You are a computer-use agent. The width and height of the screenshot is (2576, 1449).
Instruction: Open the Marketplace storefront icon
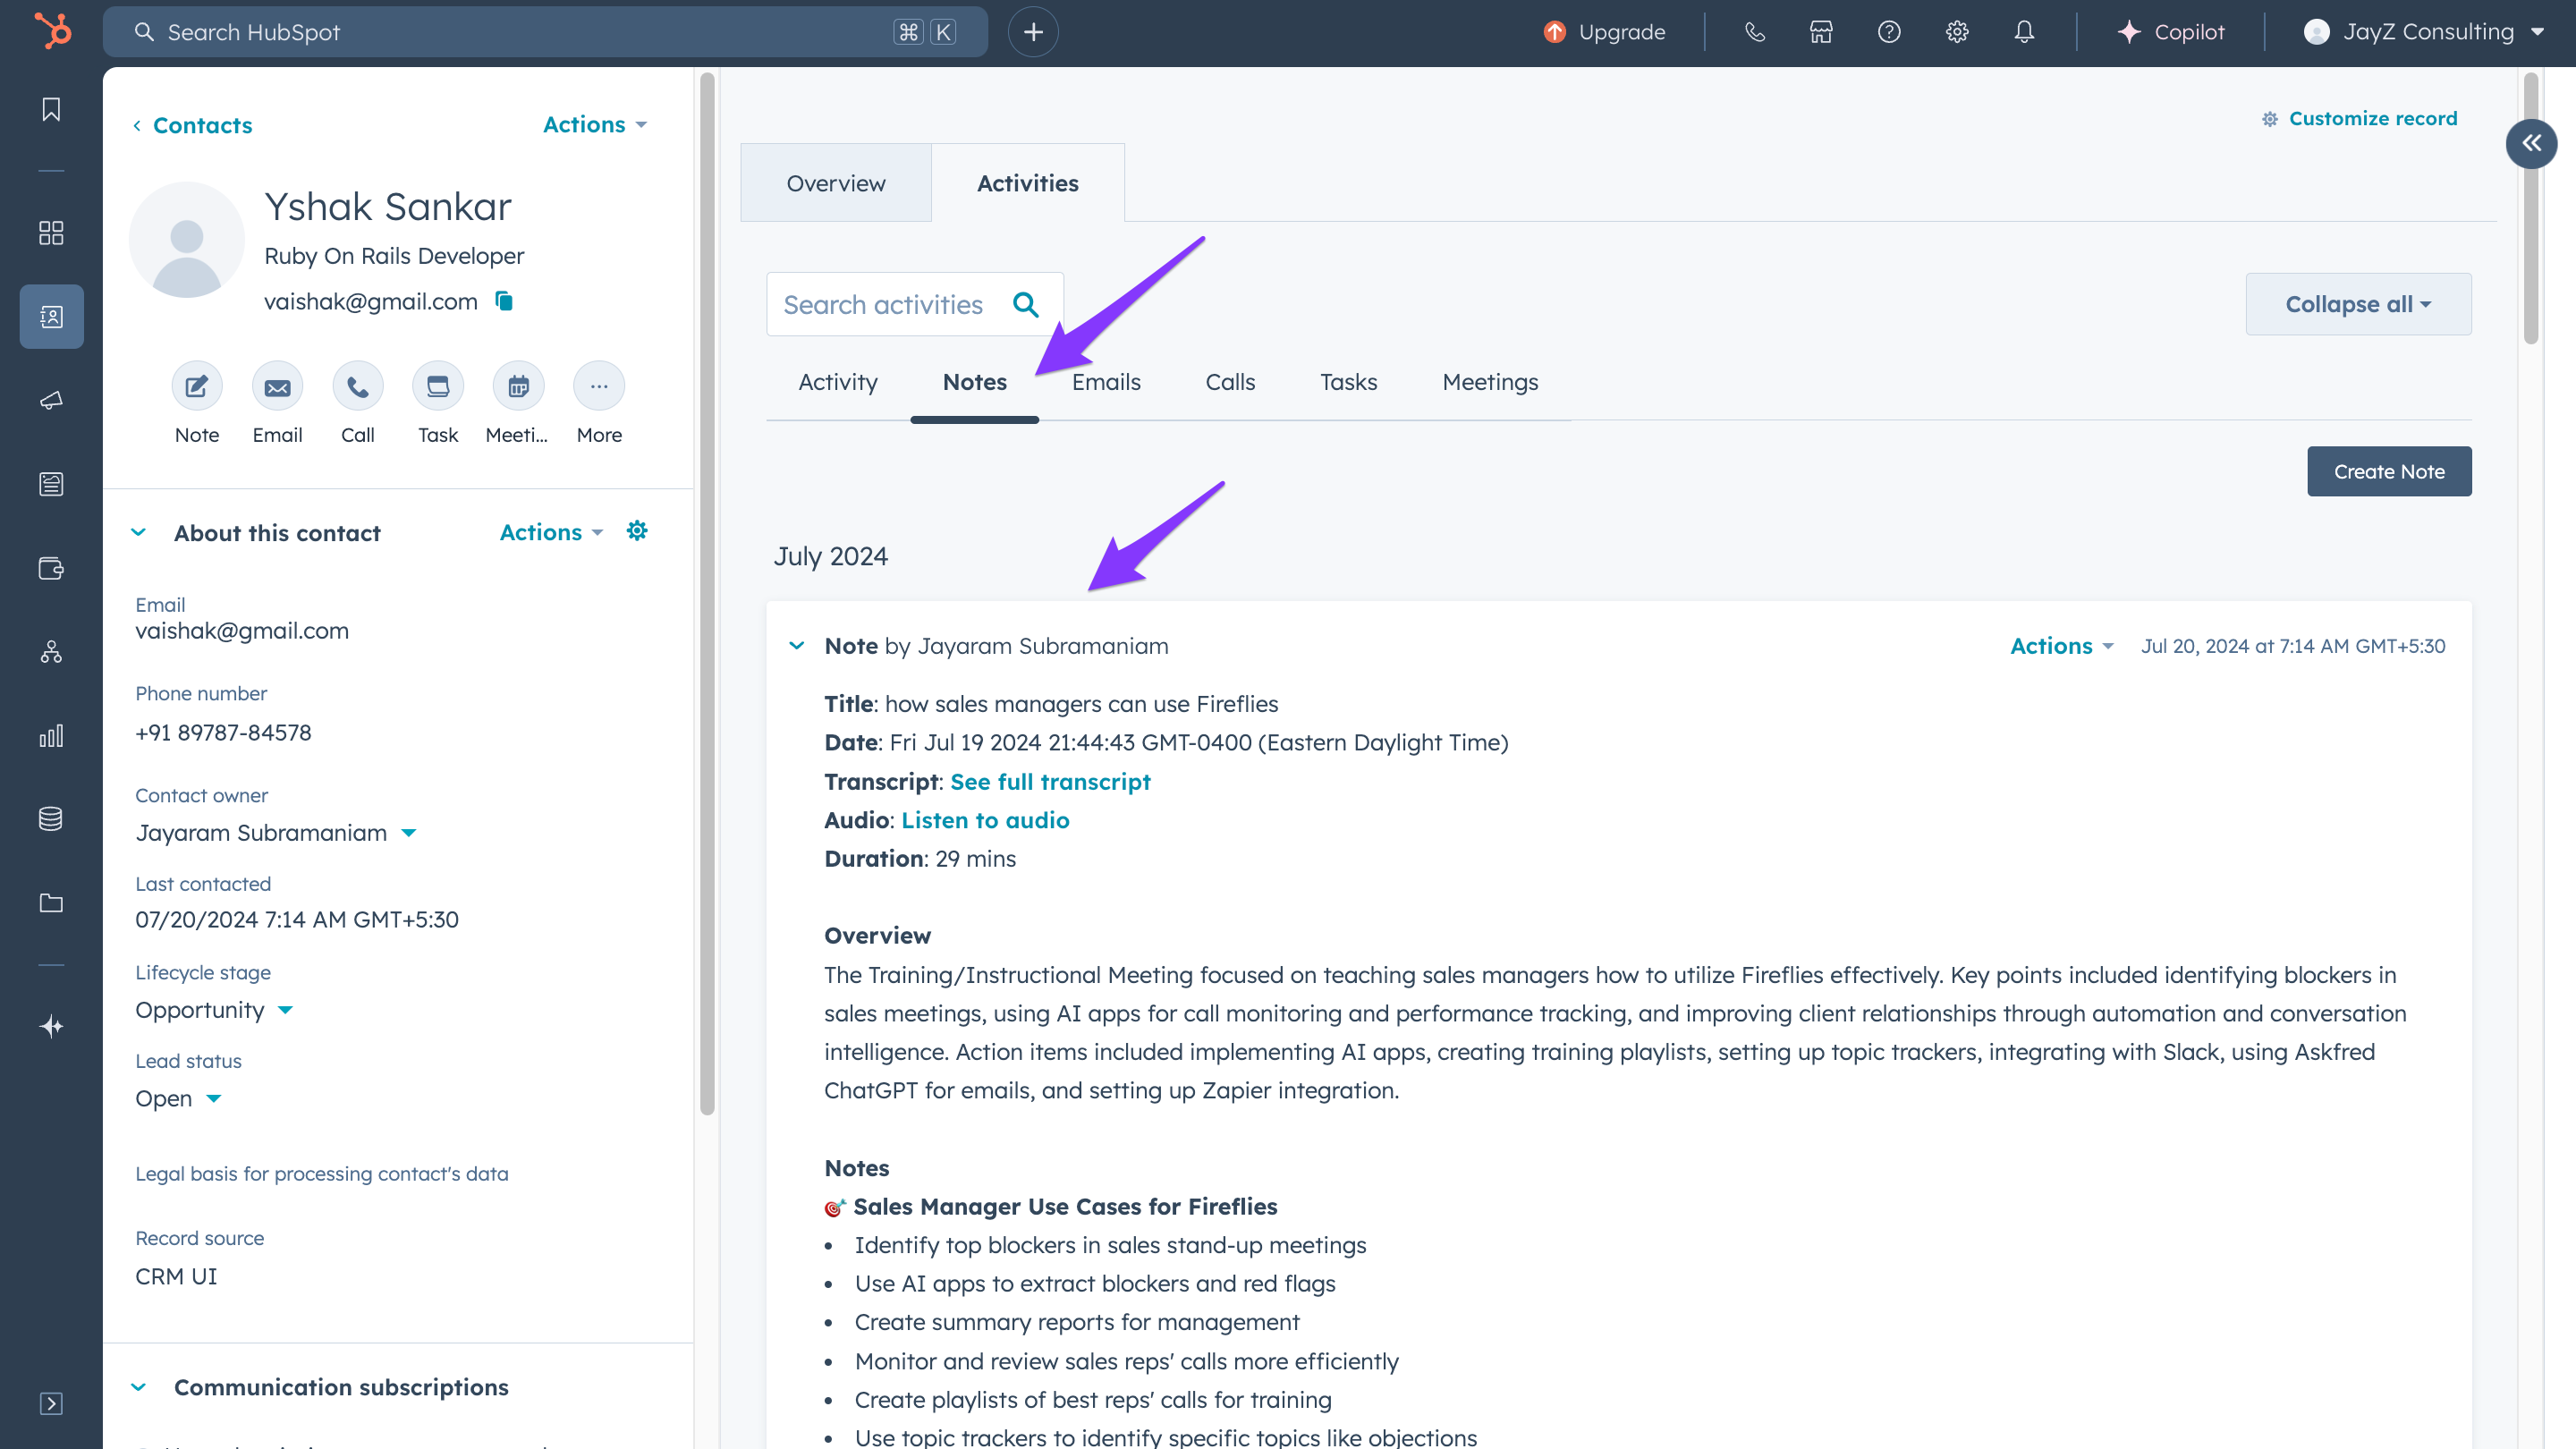1821,32
